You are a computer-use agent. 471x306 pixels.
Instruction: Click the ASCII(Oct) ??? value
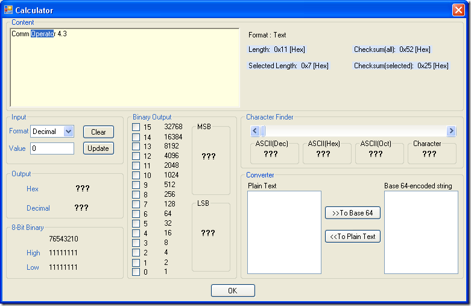(x=376, y=154)
